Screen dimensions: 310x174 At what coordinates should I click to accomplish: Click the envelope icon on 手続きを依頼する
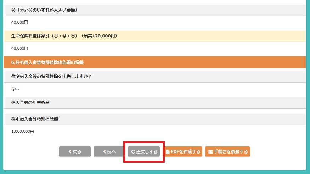click(210, 152)
